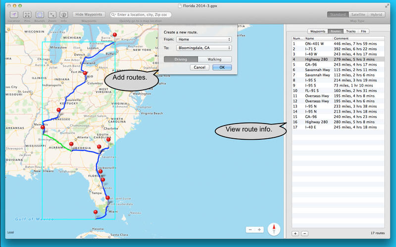This screenshot has height=247, width=396.
Task: Select route row 3 I-40 W
Action: [338, 54]
